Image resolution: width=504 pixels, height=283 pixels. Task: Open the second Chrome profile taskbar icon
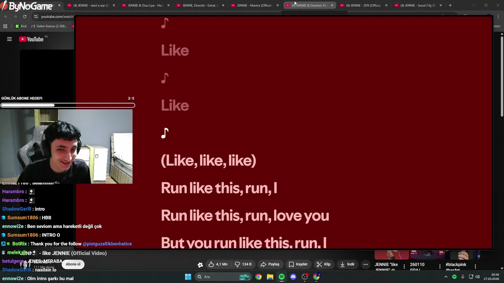click(317, 277)
